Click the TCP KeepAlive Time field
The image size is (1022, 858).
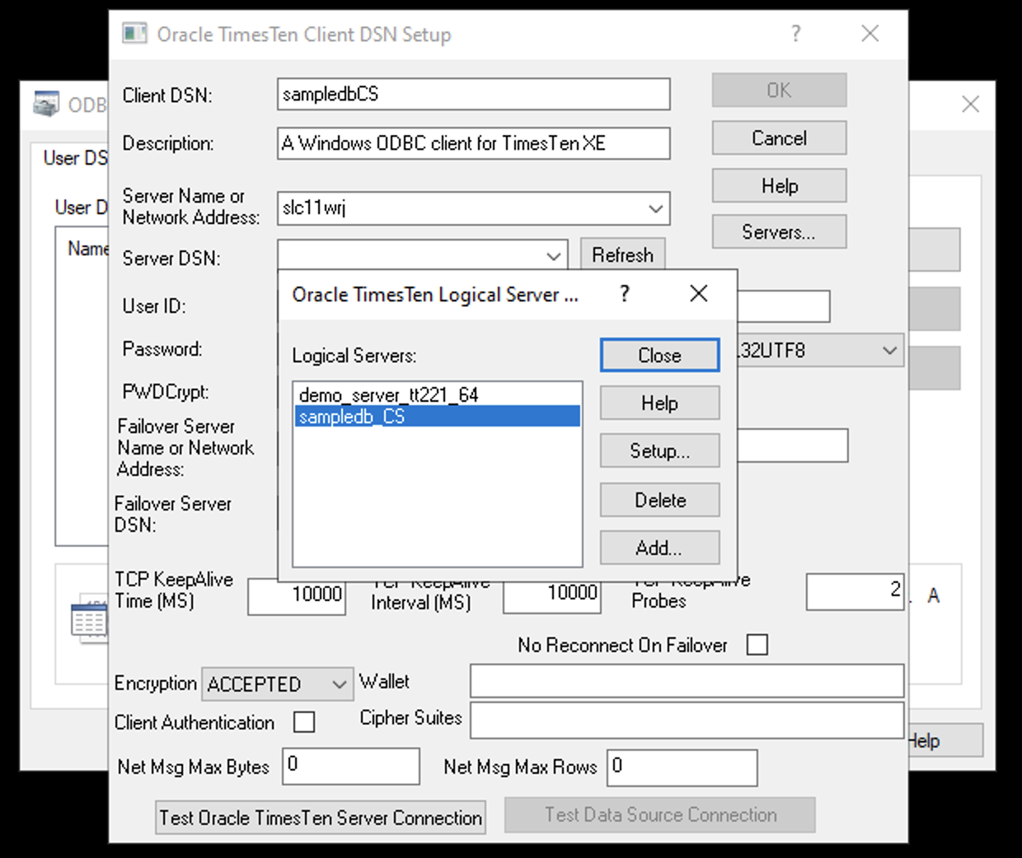click(x=297, y=595)
